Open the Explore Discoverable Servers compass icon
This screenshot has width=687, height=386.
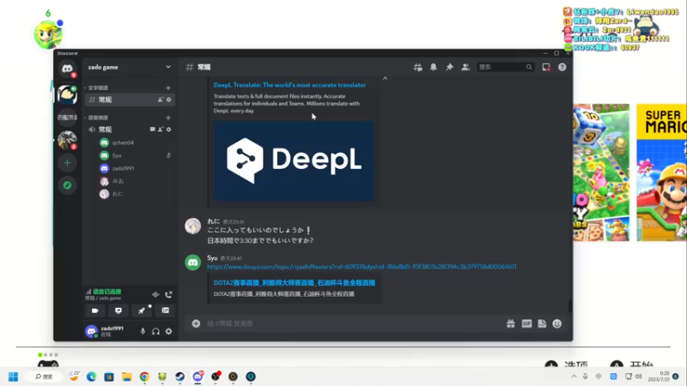click(x=67, y=185)
